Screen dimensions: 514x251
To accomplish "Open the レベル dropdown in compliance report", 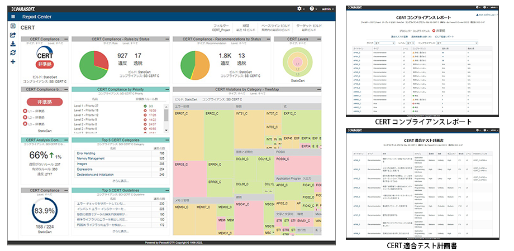I will click(x=411, y=43).
